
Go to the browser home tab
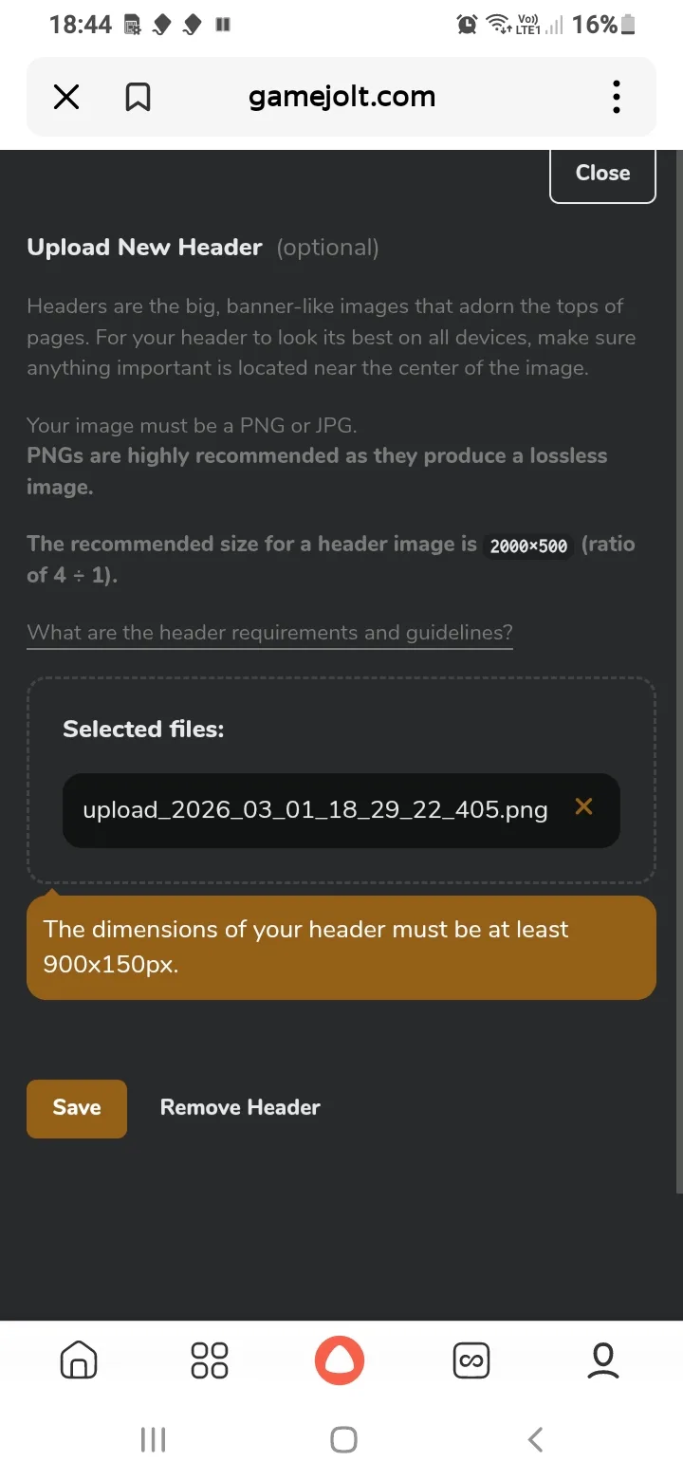(79, 1360)
